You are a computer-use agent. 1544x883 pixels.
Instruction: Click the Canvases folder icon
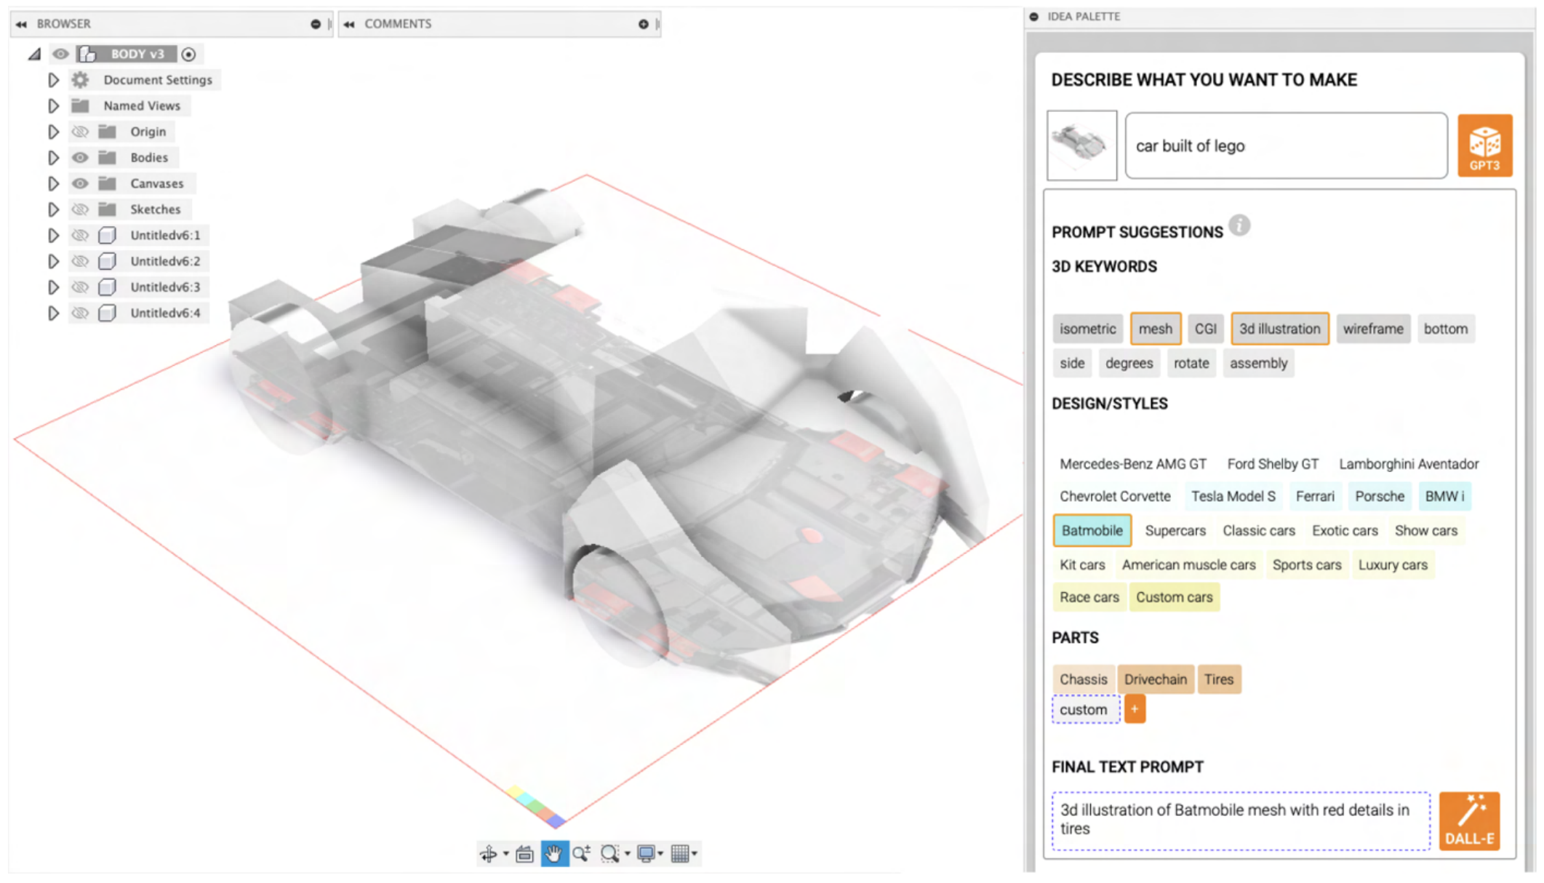(107, 183)
